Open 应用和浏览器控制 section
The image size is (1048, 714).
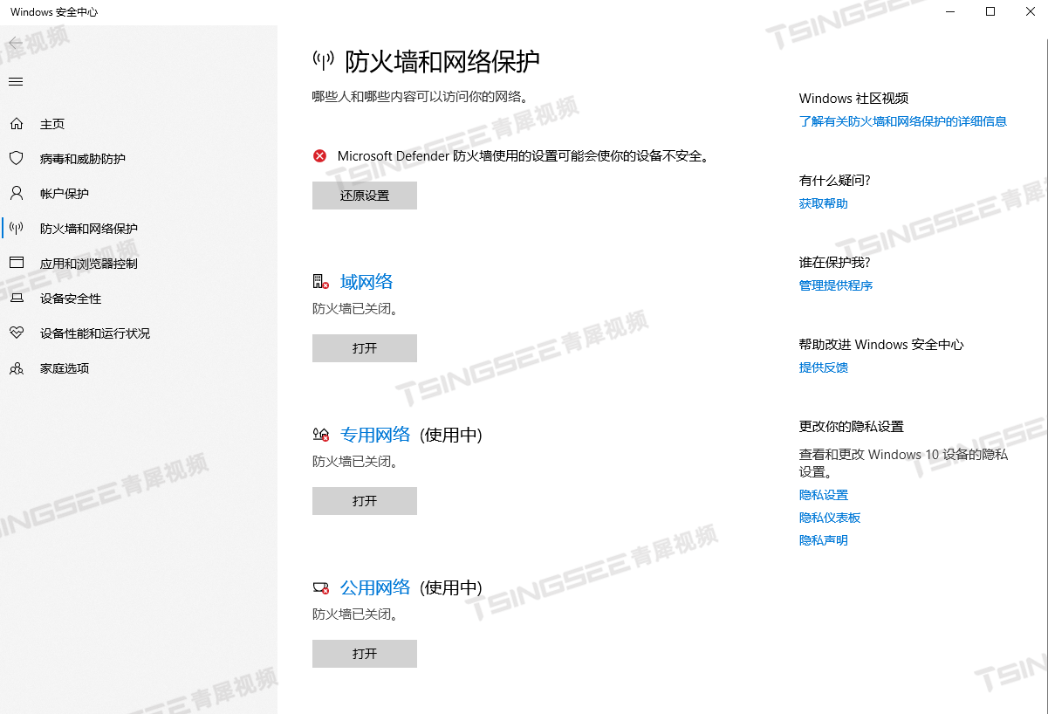[x=89, y=264]
